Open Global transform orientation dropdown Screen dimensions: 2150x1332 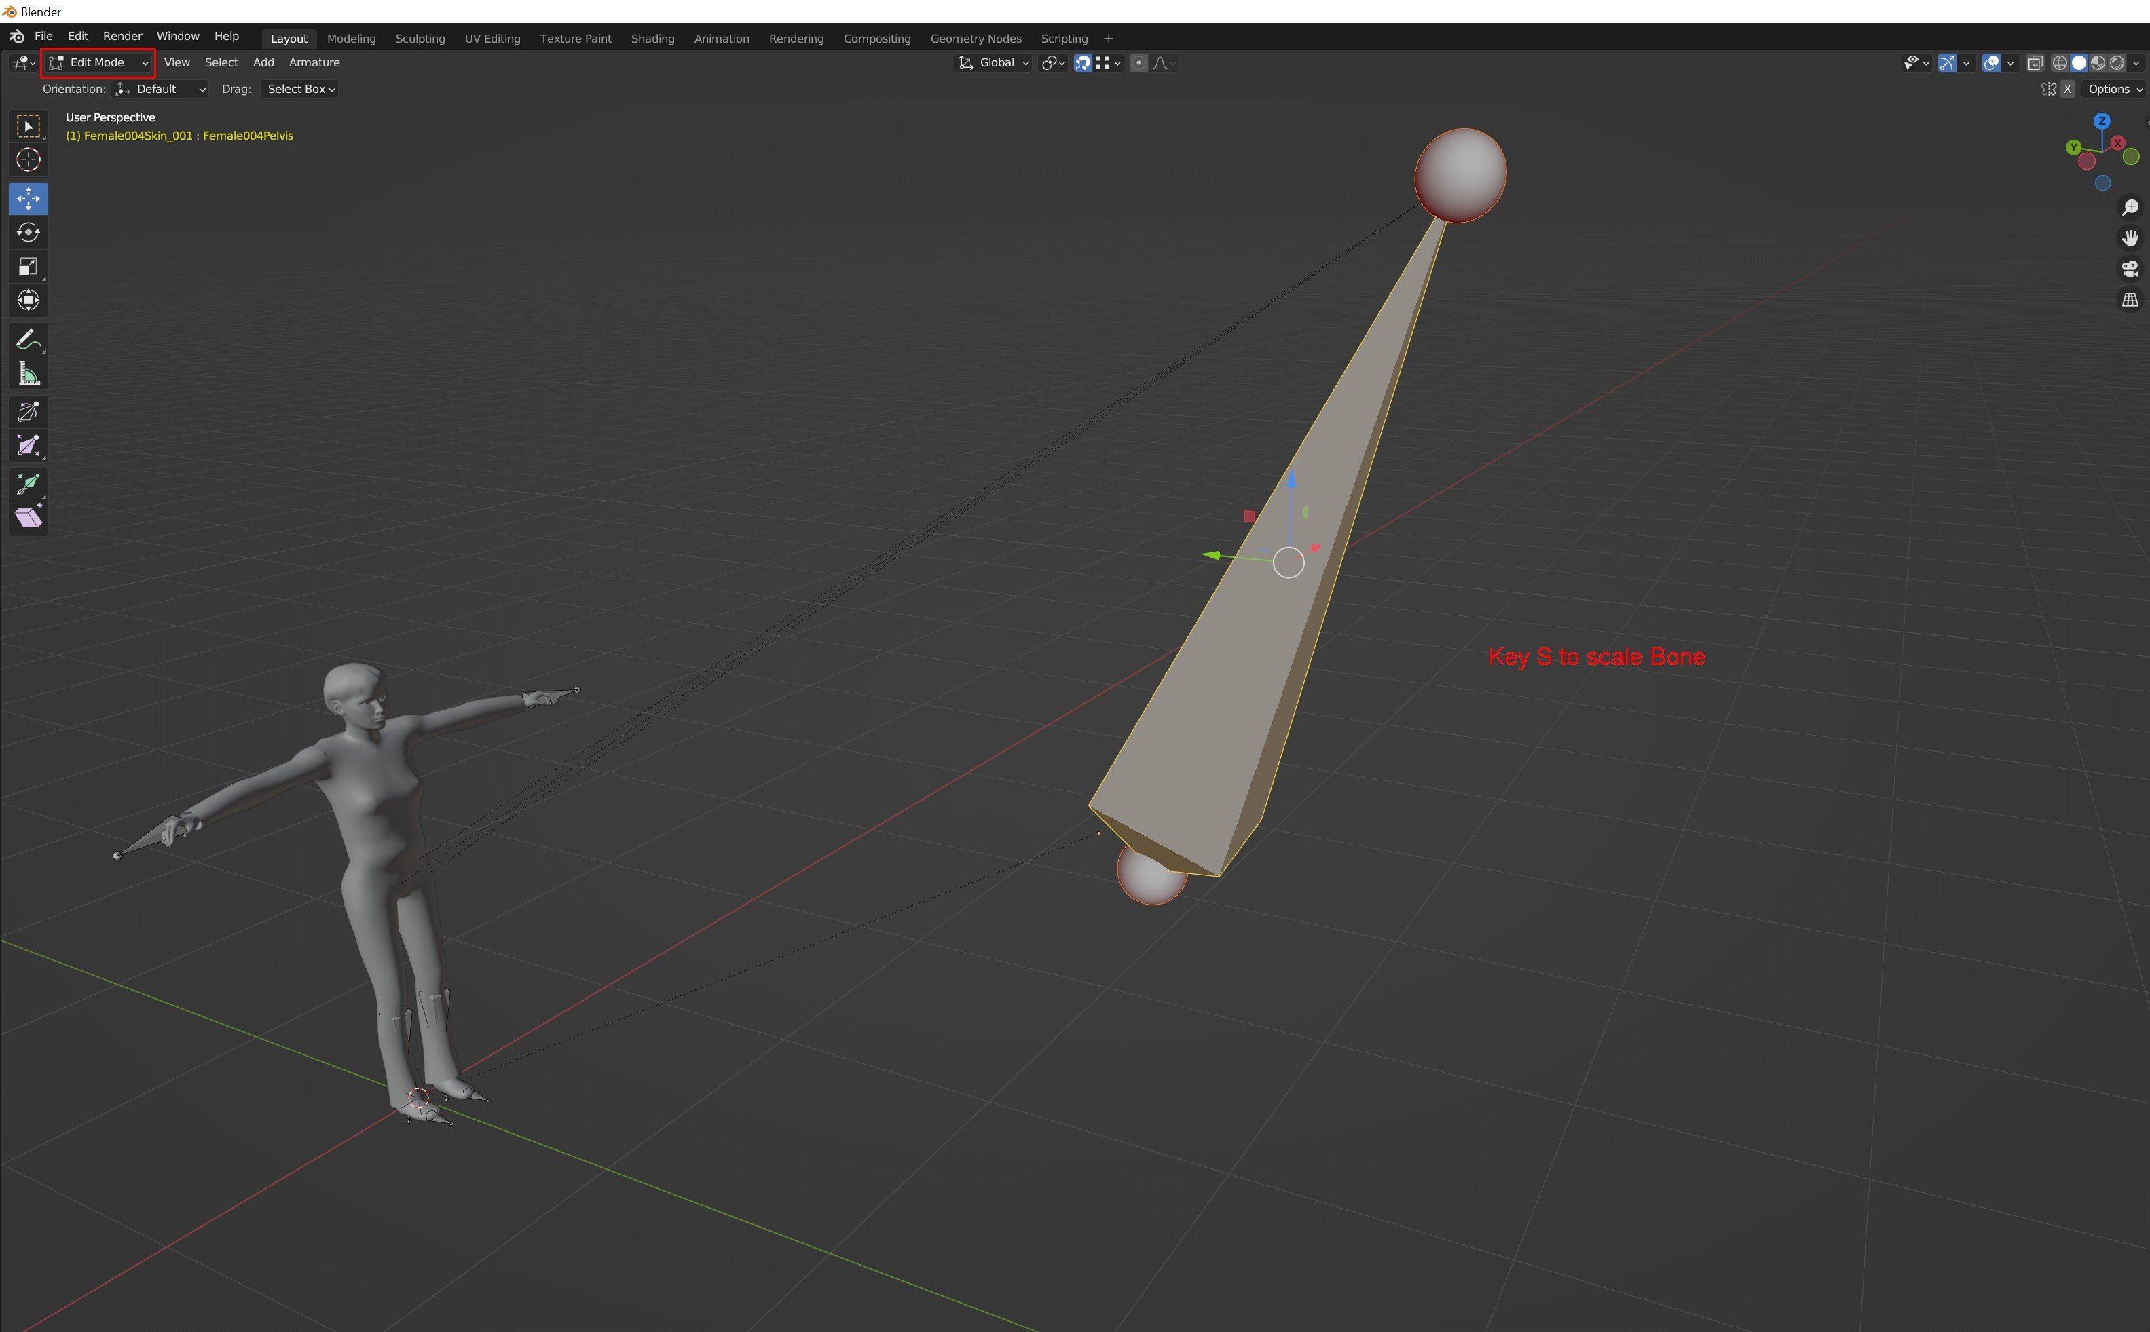(993, 62)
